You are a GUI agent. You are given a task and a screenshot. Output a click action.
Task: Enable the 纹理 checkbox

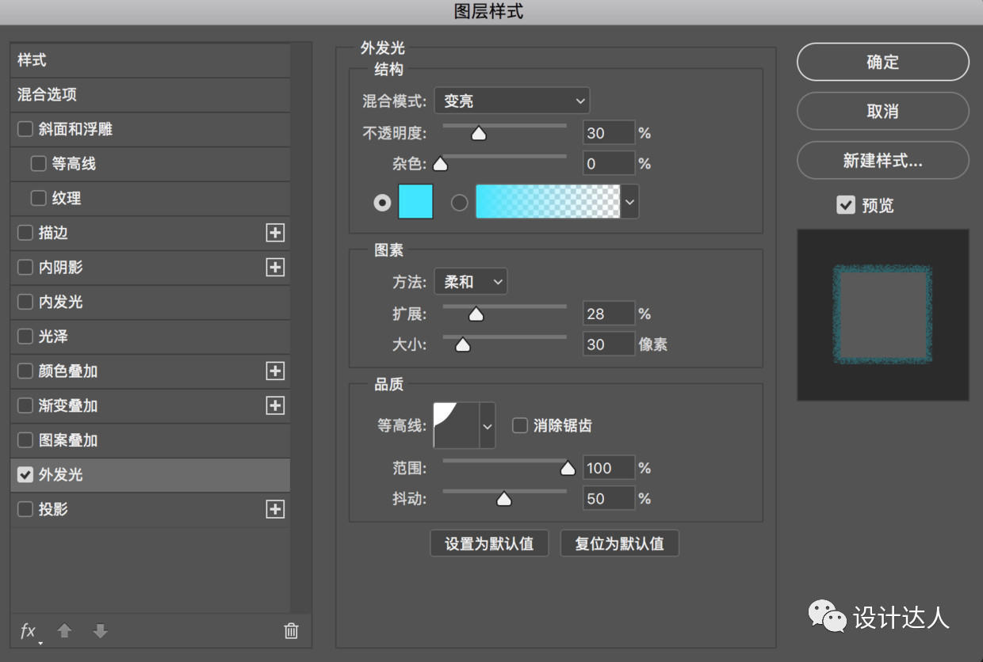point(38,198)
